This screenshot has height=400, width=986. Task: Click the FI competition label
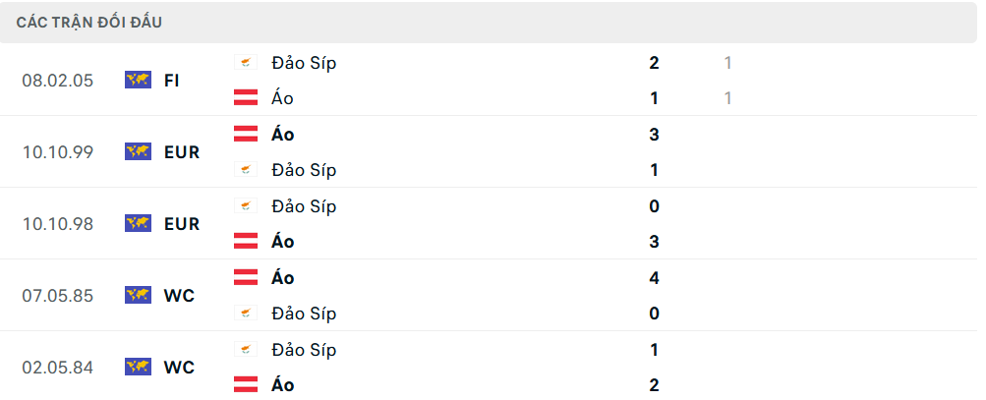point(172,81)
